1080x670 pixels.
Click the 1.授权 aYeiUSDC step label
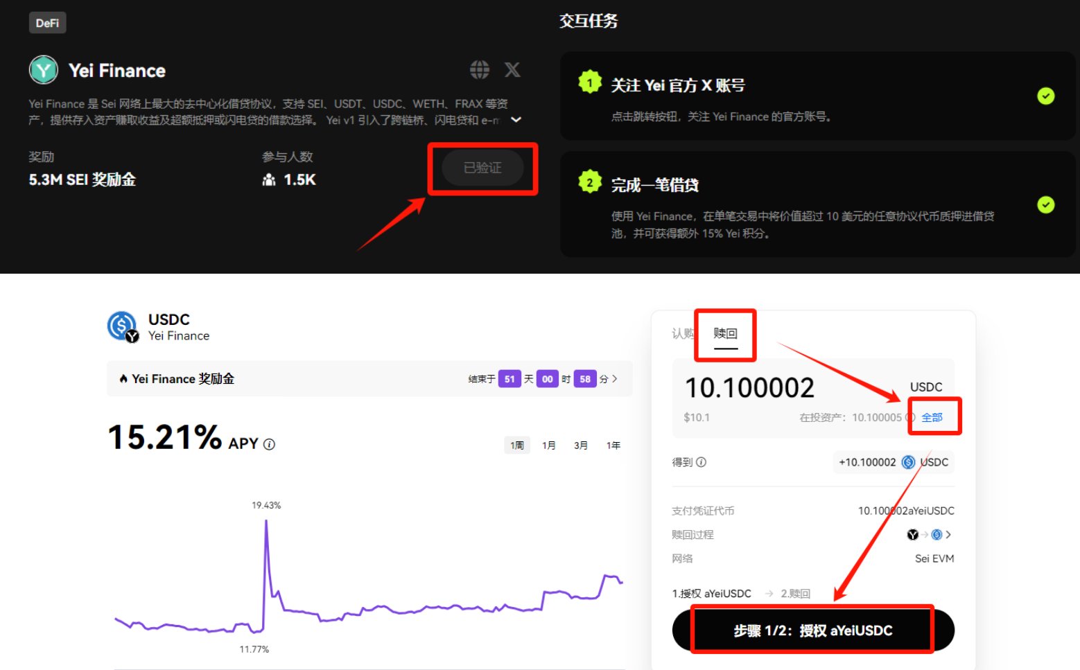coord(711,594)
